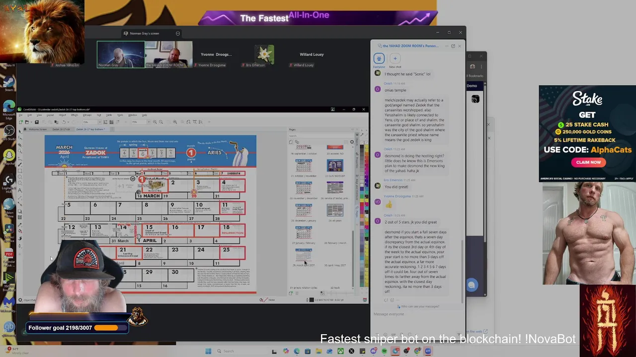This screenshot has width=636, height=357.
Task: Click the '30: april / may 2027' page label
Action: [335, 265]
